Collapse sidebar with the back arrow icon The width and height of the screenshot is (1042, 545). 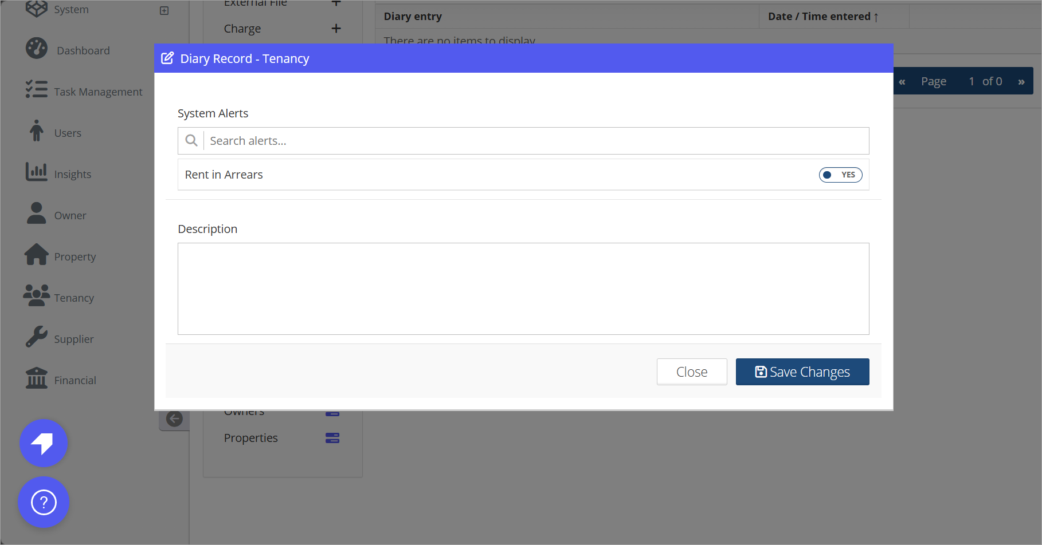174,419
